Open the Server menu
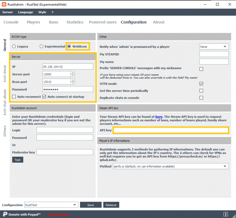236x218 pixels. click(7, 12)
